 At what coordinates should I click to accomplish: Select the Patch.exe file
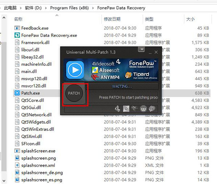[x=30, y=93]
